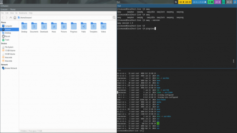This screenshot has height=133, width=237.
Task: Click '.liveimg-configured' in the lower terminal
Action: (165, 95)
